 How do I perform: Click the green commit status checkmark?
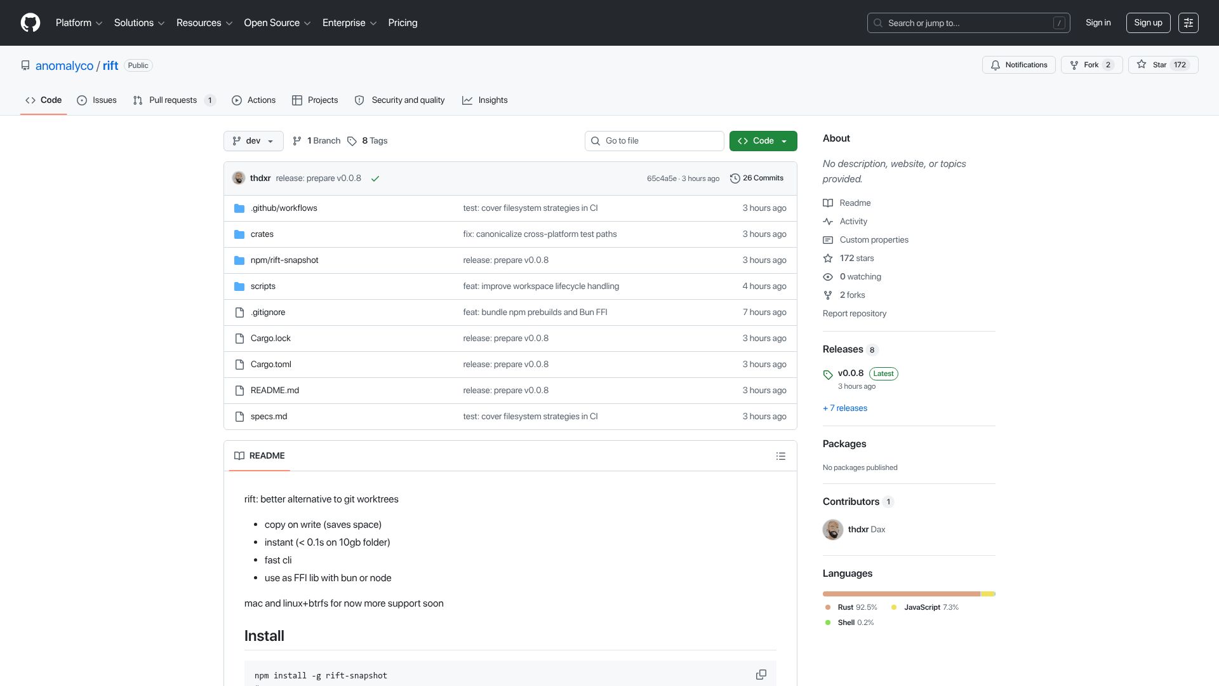pos(375,178)
